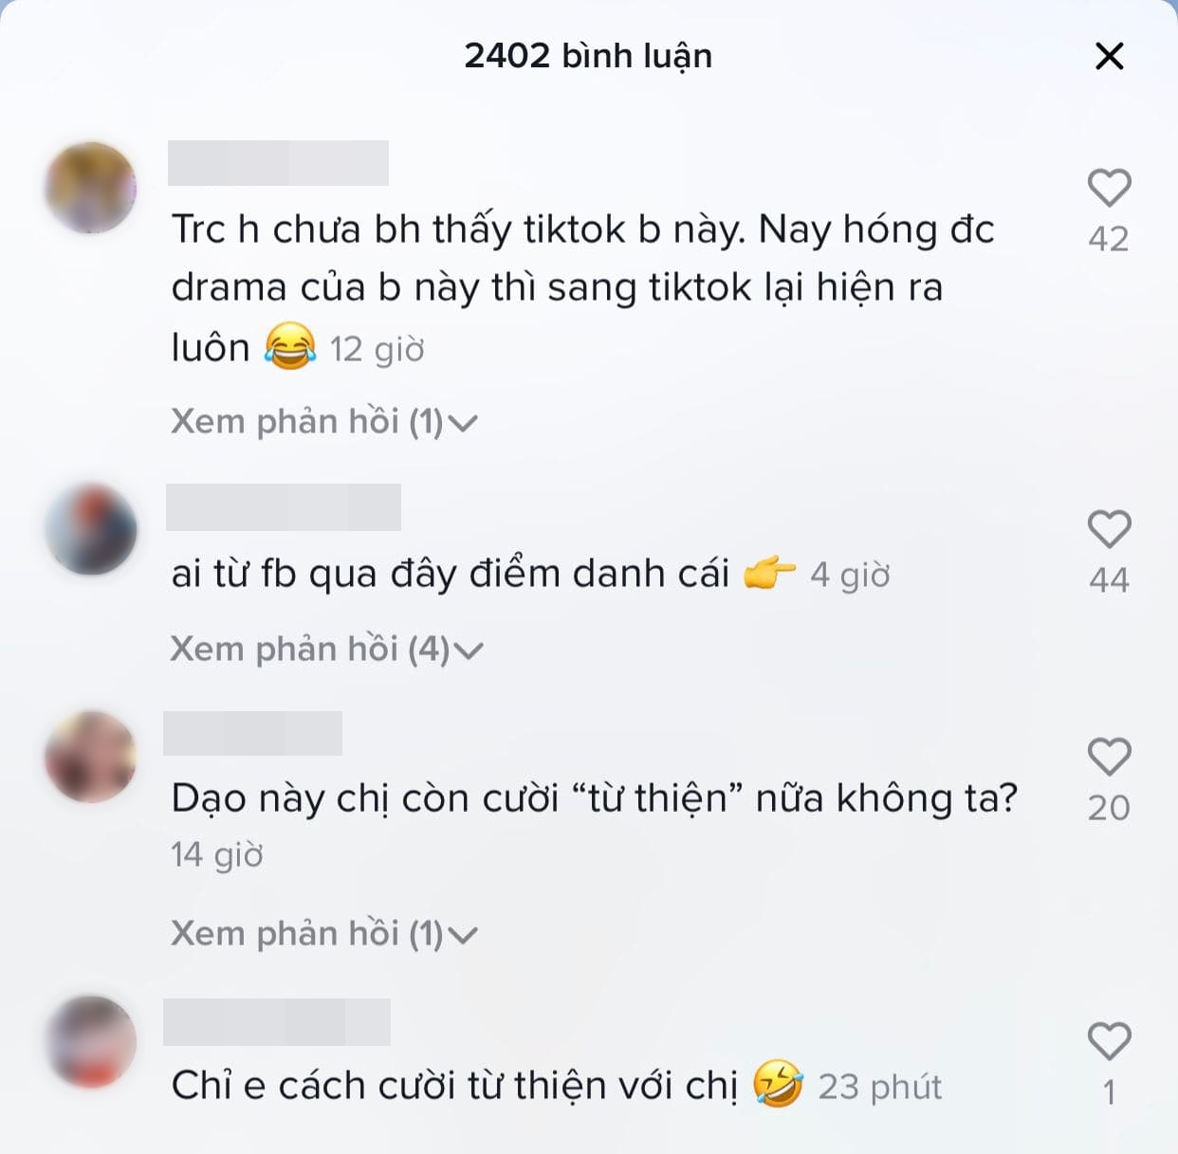Open the first commenter's avatar

coord(90,188)
